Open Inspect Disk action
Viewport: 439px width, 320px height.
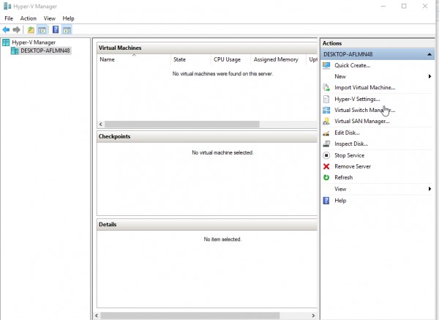tap(351, 144)
